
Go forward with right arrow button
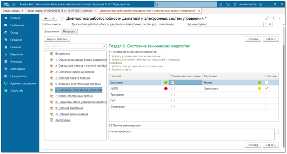pos(53,18)
